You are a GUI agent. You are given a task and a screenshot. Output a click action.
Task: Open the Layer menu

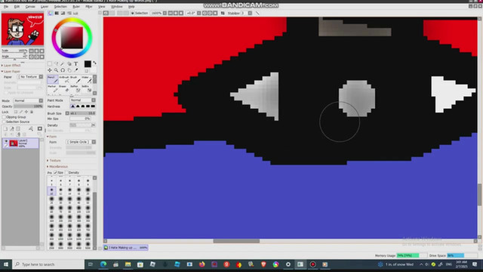[x=45, y=7]
